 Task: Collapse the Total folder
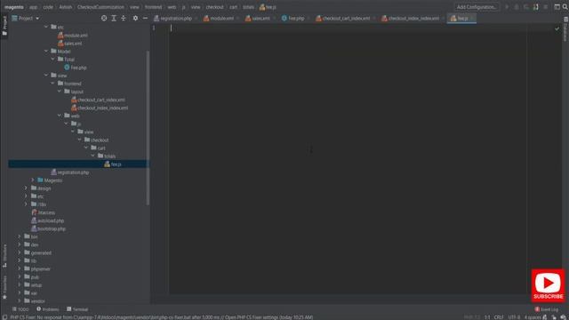click(x=53, y=60)
